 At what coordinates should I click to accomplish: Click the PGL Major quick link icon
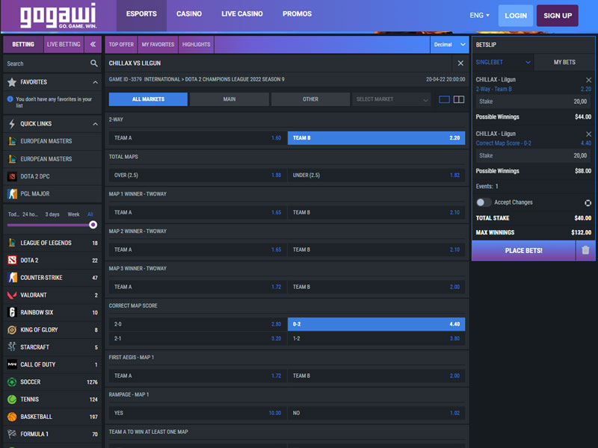[12, 193]
